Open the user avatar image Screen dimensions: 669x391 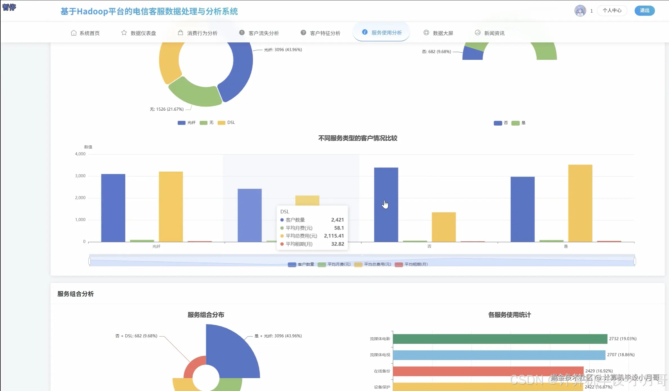click(x=580, y=10)
